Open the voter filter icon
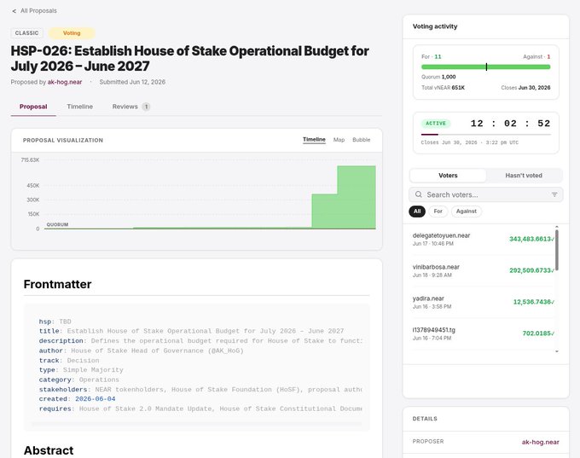 [x=554, y=194]
